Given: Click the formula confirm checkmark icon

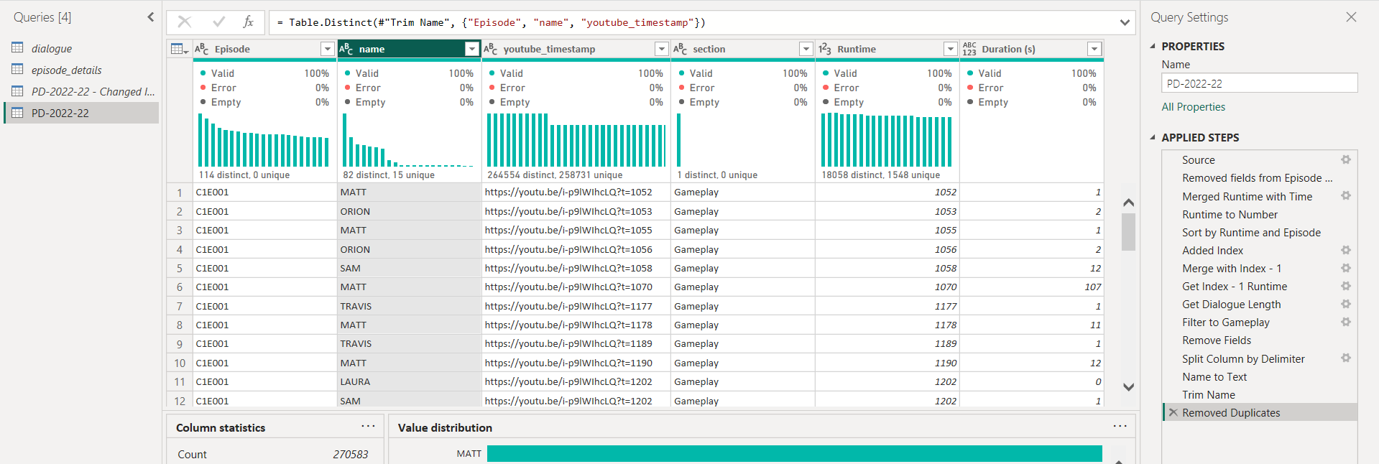Looking at the screenshot, I should coord(218,22).
